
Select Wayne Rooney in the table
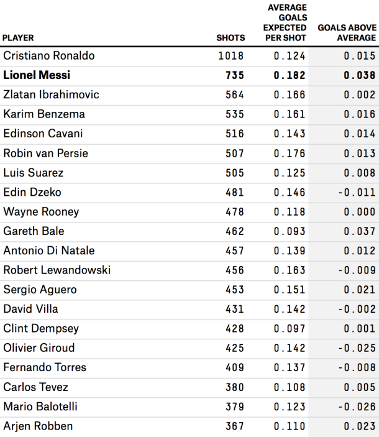pos(41,212)
